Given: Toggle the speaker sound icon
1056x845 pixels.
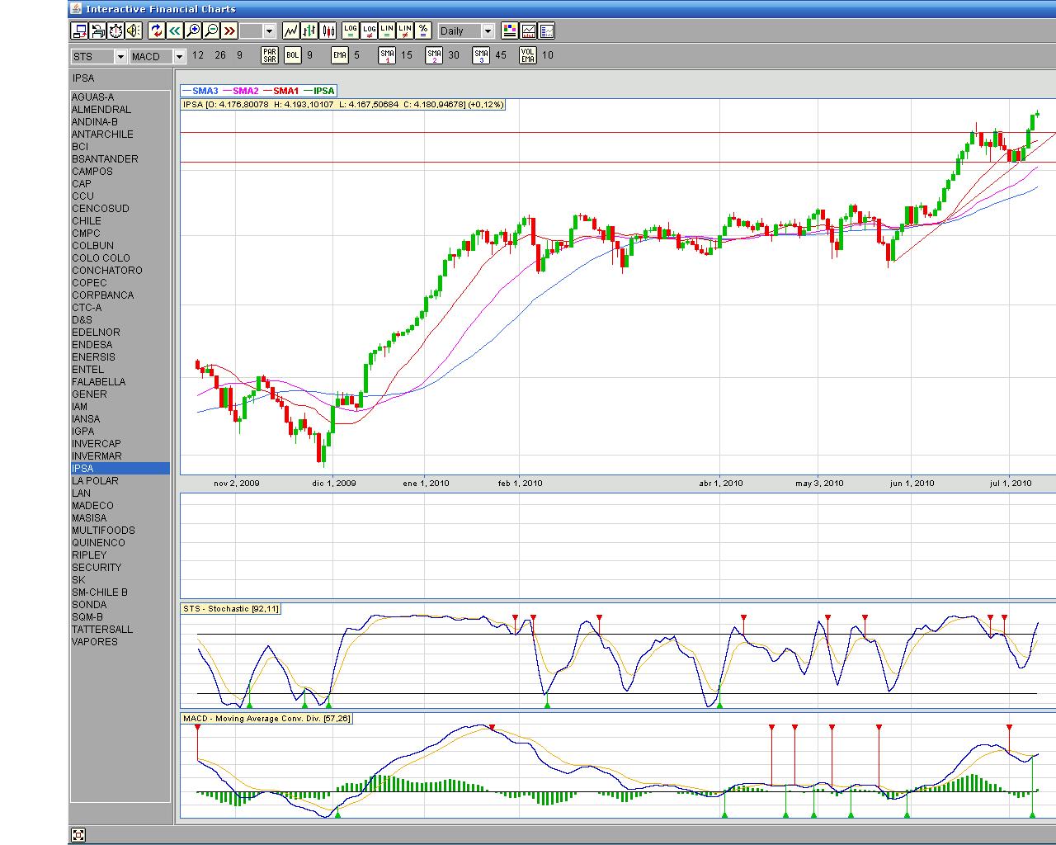Looking at the screenshot, I should [134, 31].
